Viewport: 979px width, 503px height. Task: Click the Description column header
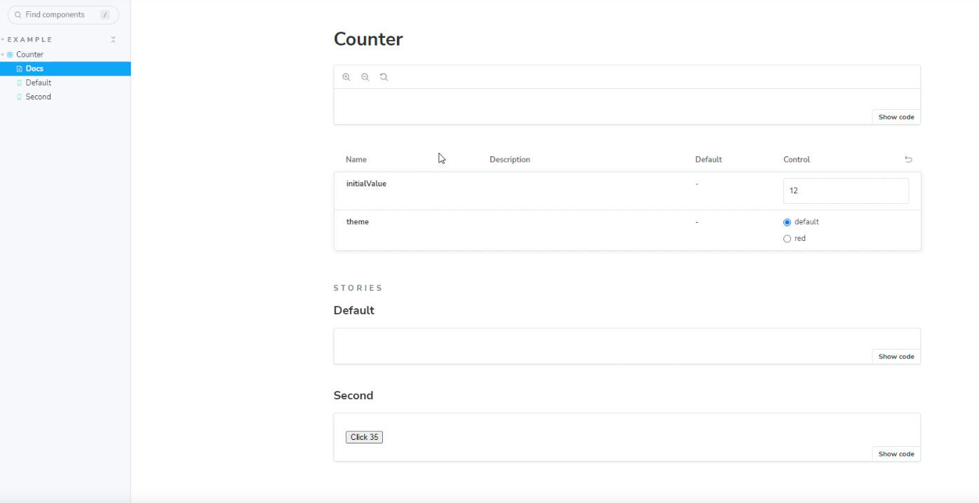click(x=510, y=160)
